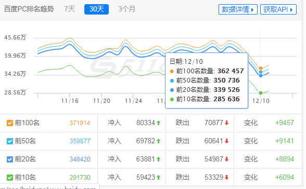Click the green up arrow next to 59423

coord(158,178)
